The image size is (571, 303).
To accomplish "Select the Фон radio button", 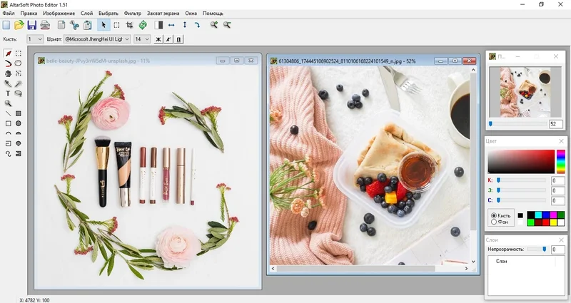I will coord(494,222).
